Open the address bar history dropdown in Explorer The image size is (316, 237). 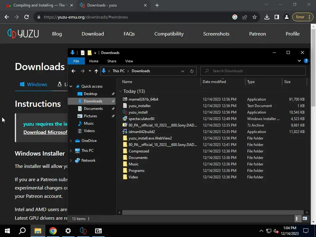(183, 71)
